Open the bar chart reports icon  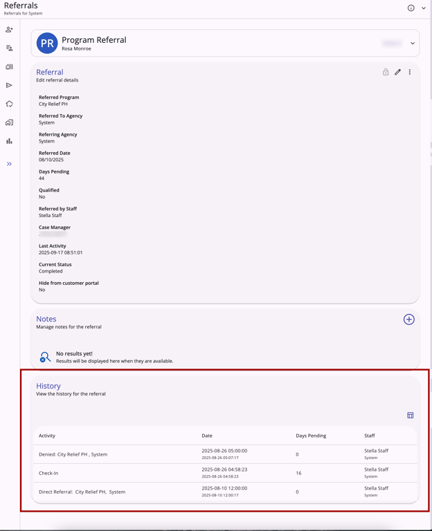click(x=9, y=141)
